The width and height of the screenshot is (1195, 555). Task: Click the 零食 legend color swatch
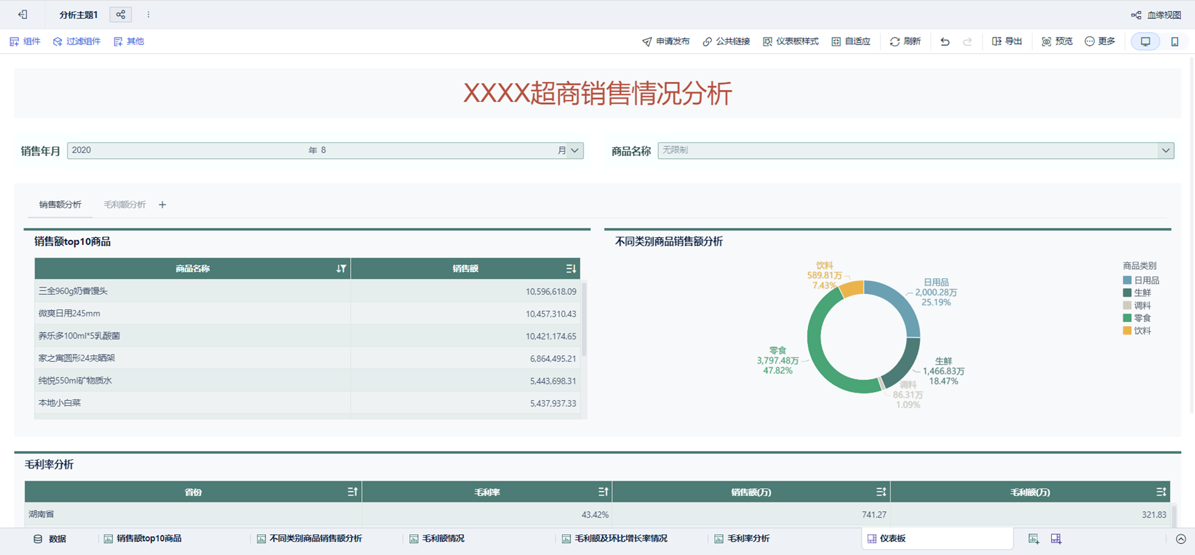(x=1127, y=318)
